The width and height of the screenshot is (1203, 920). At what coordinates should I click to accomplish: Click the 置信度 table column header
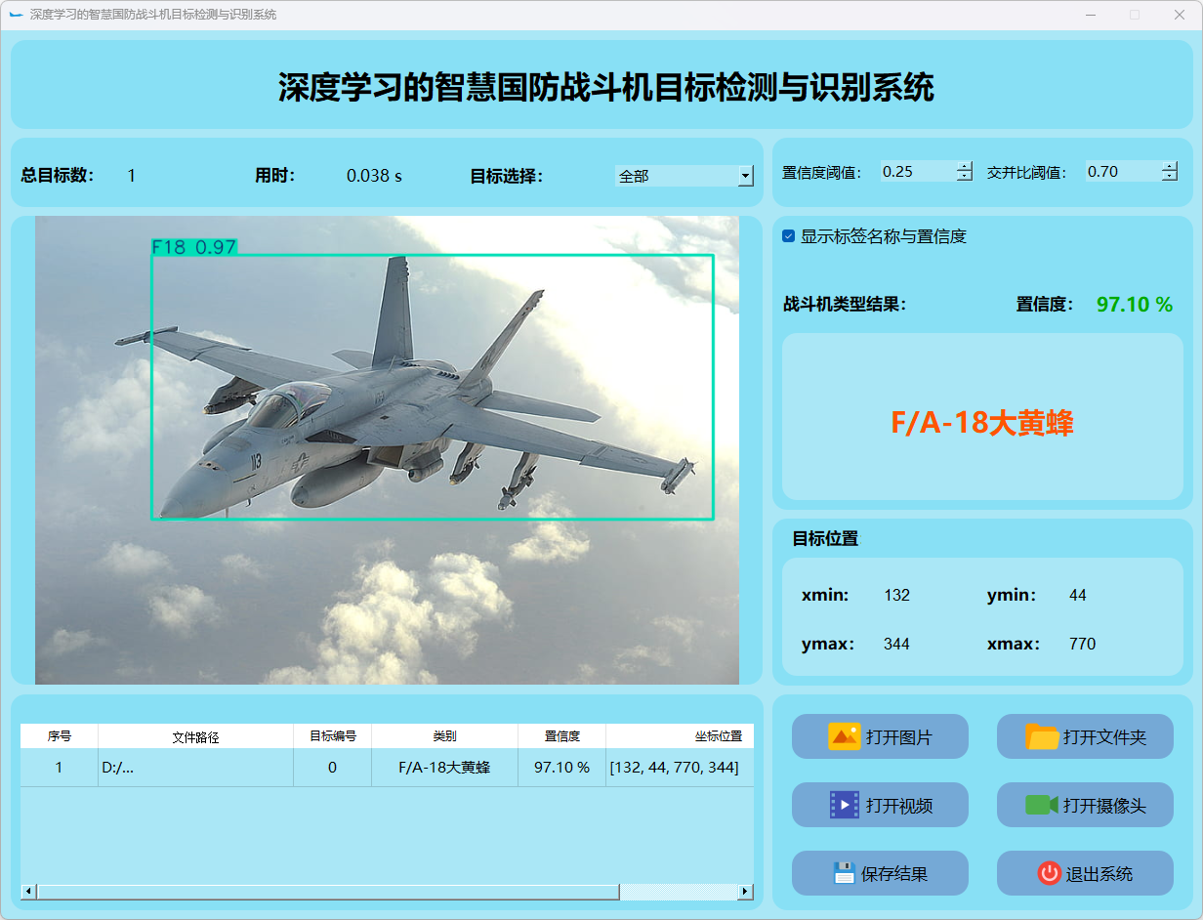562,736
